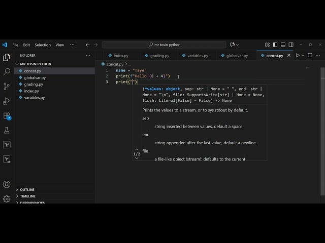The image size is (325, 243).
Task: Toggle the bottom panel
Action: click(x=283, y=45)
